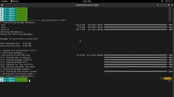The width and height of the screenshot is (174, 97).
Task: Open a new terminal tab with header icon
Action: point(2,5)
